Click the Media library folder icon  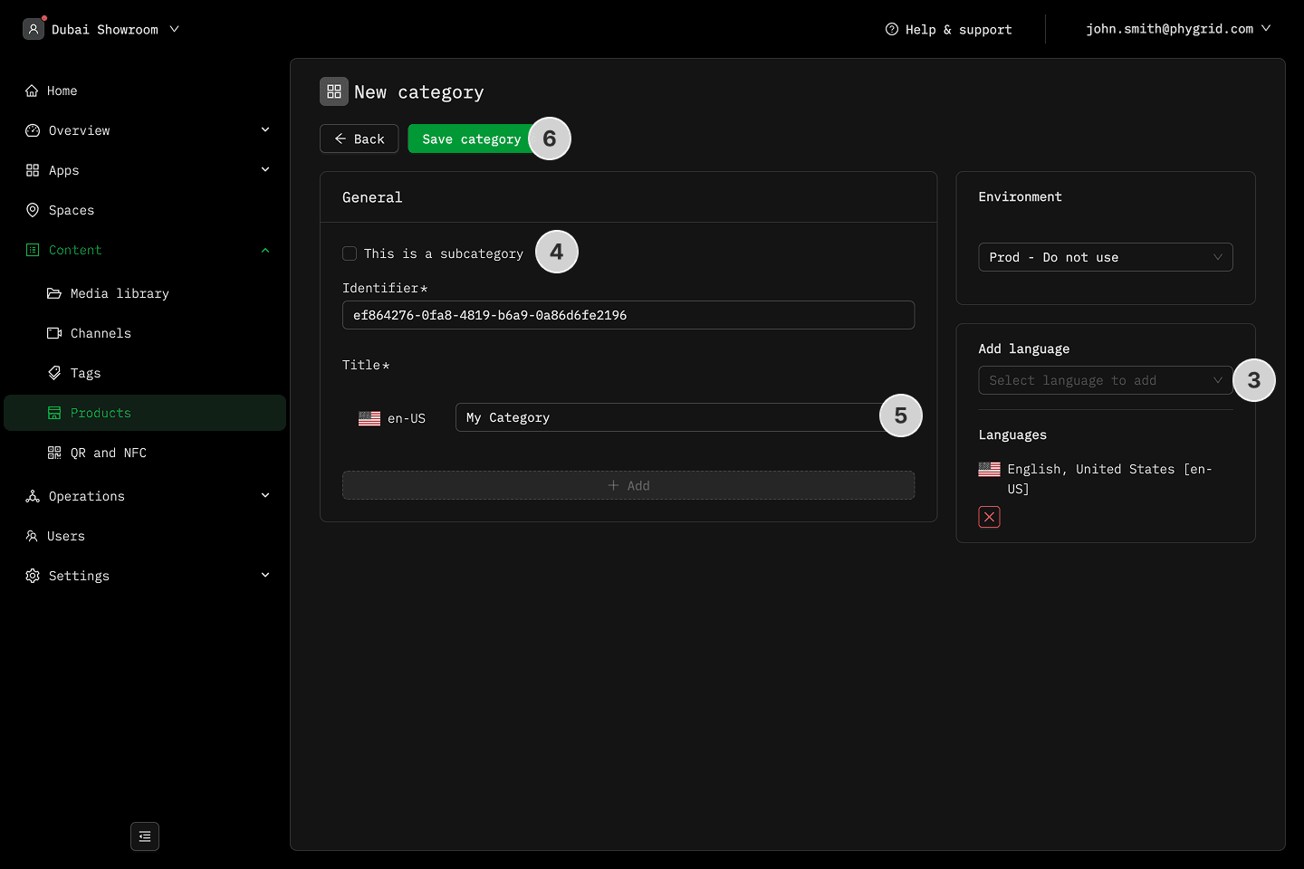pyautogui.click(x=54, y=293)
